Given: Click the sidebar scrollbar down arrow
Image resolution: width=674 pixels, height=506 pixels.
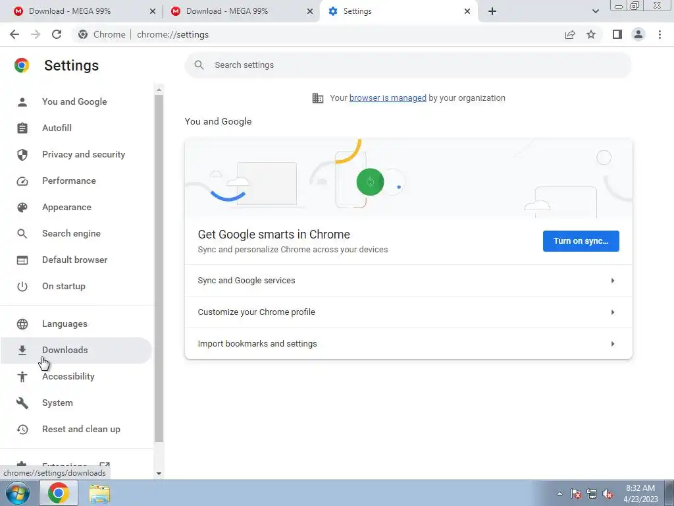Looking at the screenshot, I should click(x=159, y=473).
